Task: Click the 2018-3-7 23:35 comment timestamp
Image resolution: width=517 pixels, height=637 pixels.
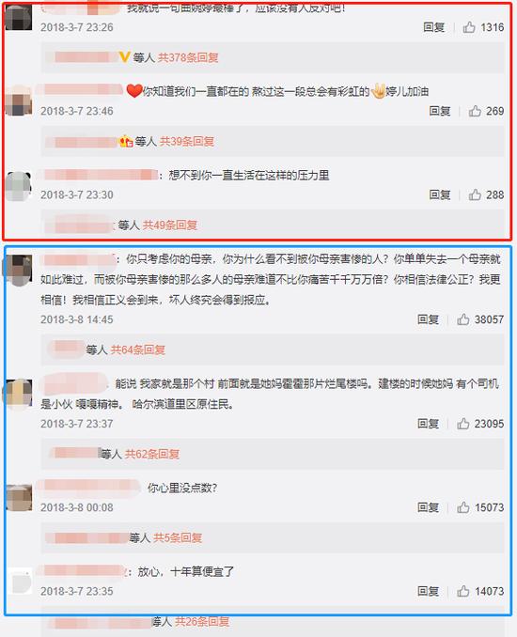Action: pos(77,591)
